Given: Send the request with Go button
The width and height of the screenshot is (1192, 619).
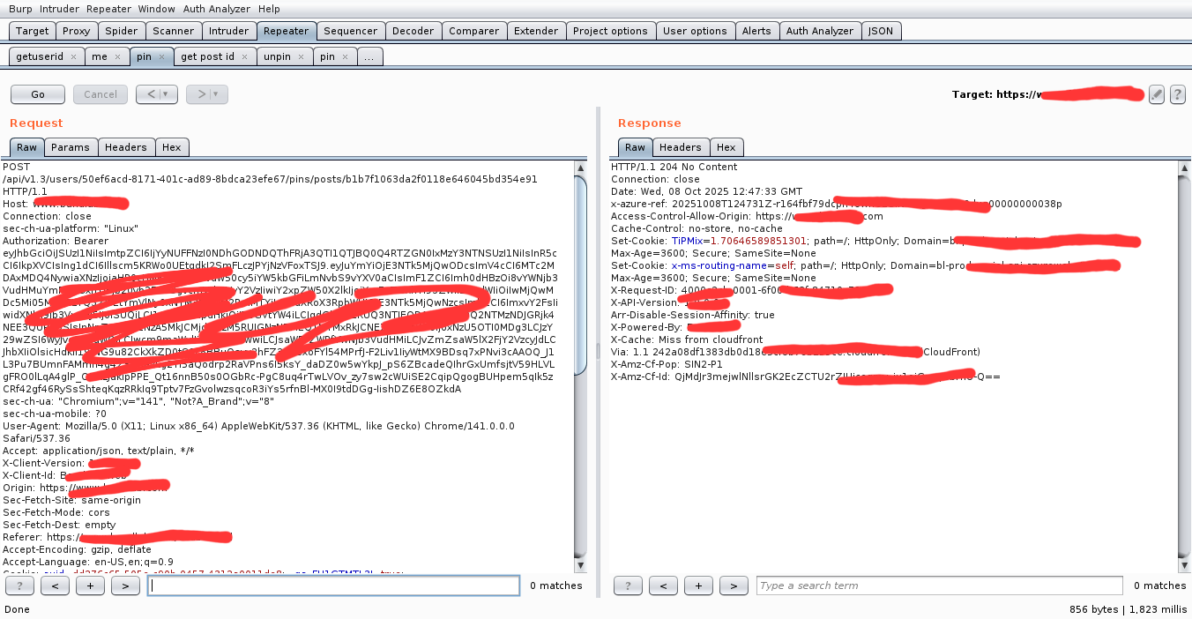Looking at the screenshot, I should point(38,94).
